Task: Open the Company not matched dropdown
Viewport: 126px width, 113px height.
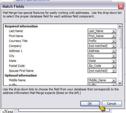Action: [x=114, y=46]
